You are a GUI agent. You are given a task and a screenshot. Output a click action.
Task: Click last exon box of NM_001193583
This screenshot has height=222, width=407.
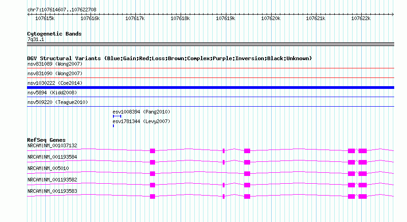click(363, 196)
